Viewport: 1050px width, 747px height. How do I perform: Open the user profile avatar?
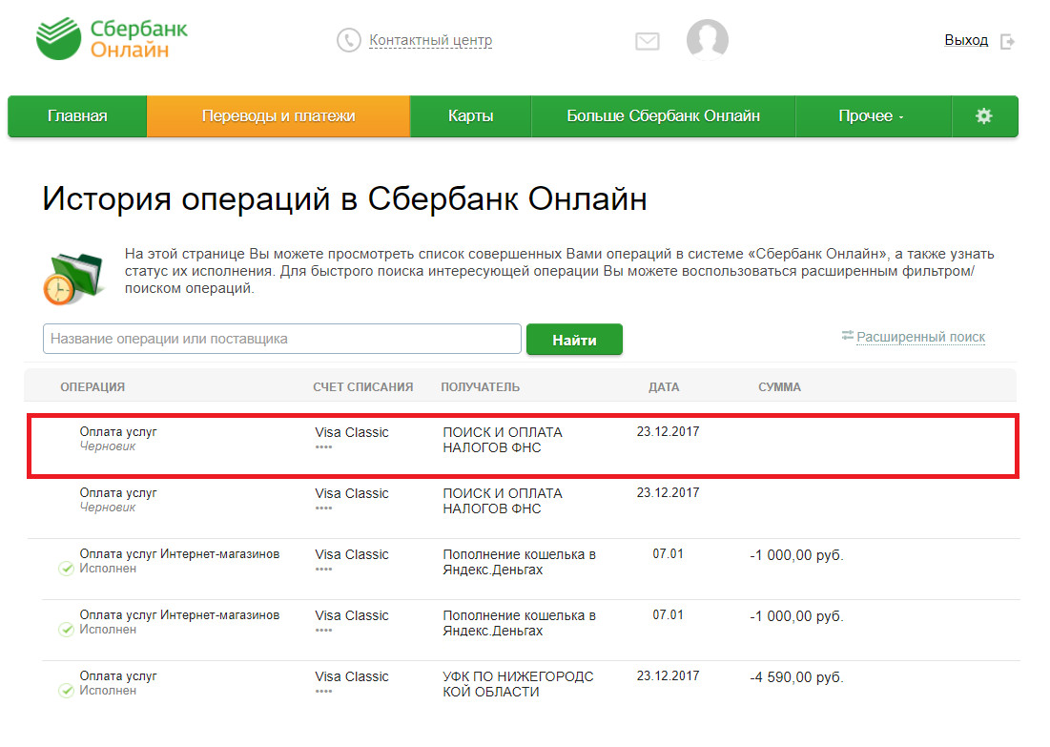click(x=707, y=39)
